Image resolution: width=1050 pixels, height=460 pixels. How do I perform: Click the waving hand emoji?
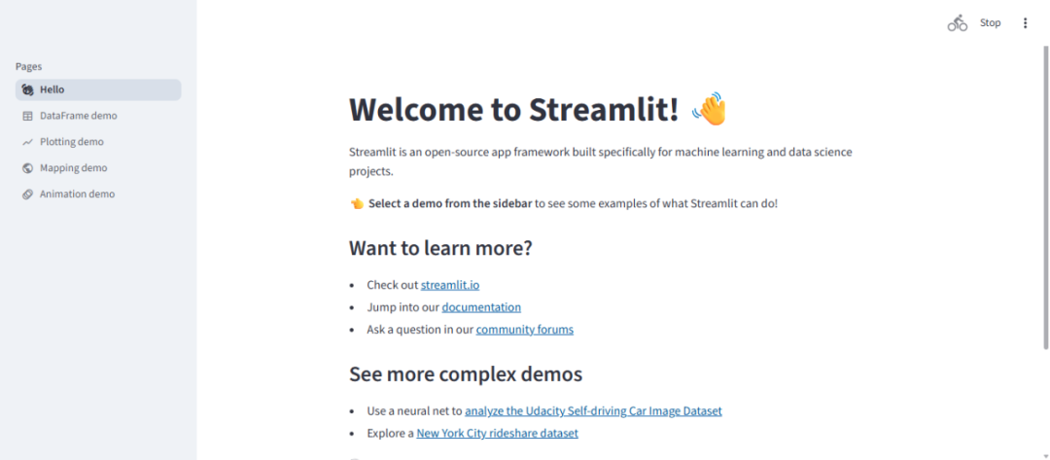point(709,109)
